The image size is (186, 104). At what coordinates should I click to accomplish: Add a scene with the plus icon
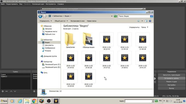point(3,91)
